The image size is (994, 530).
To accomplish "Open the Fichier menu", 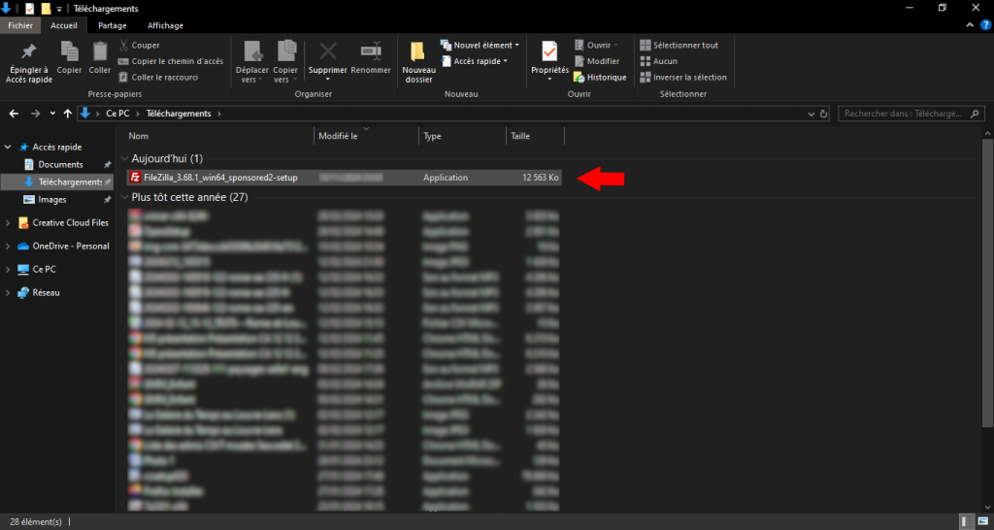I will point(20,25).
